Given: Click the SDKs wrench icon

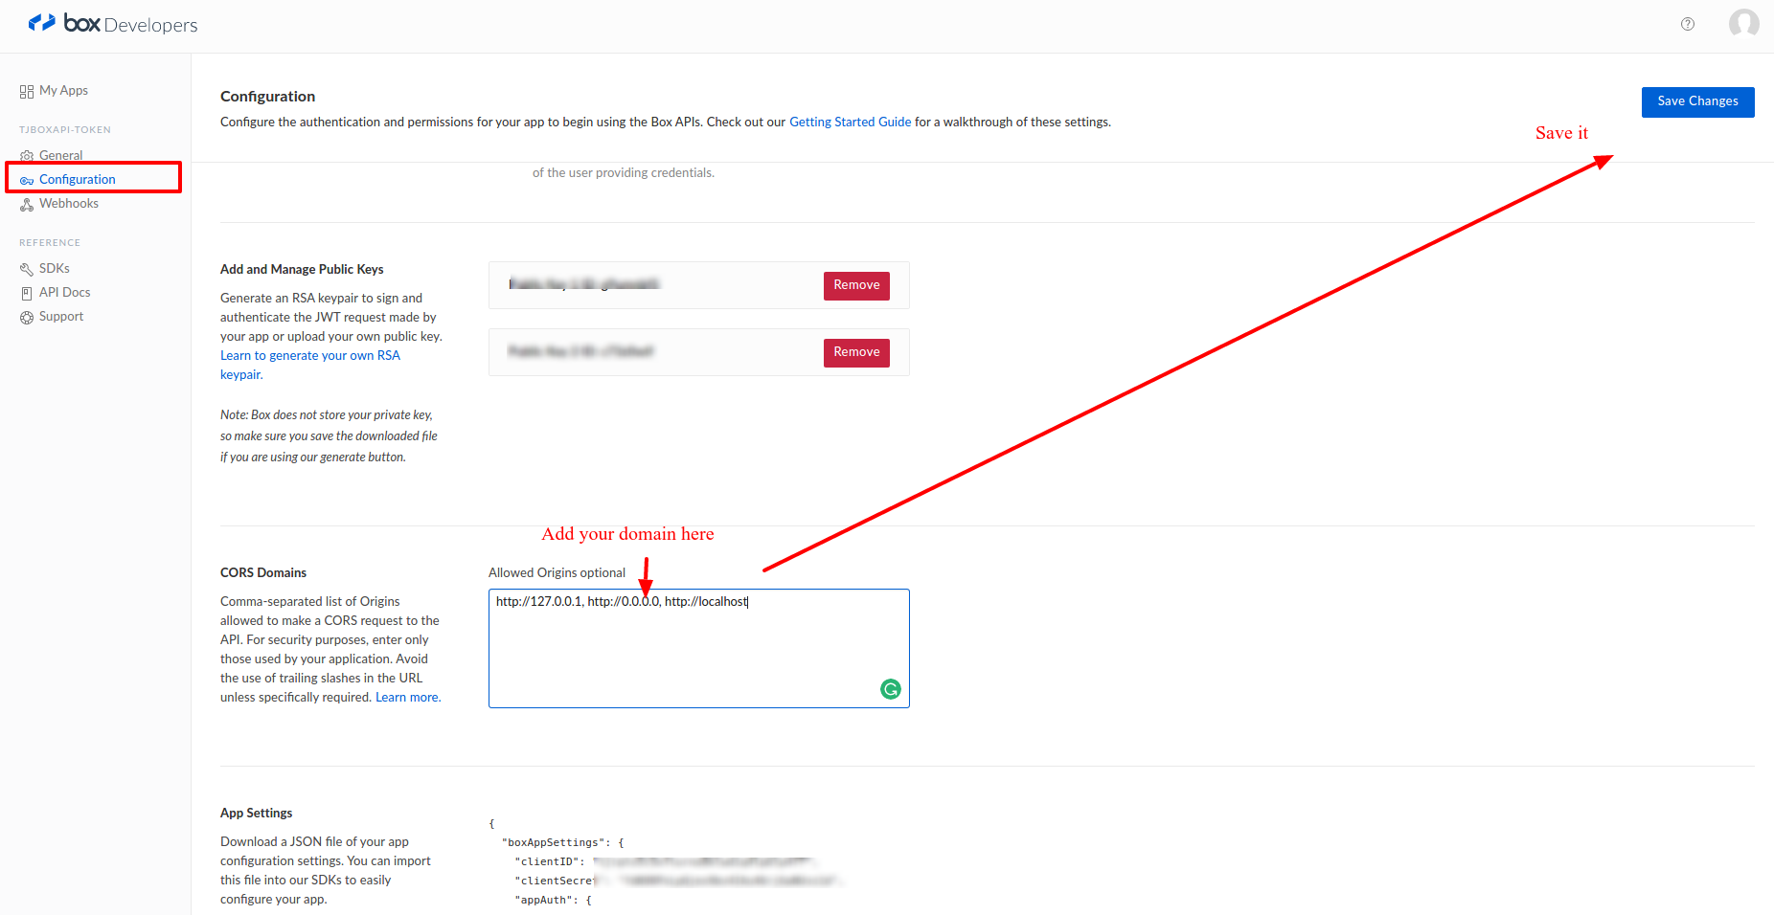Looking at the screenshot, I should pos(27,269).
